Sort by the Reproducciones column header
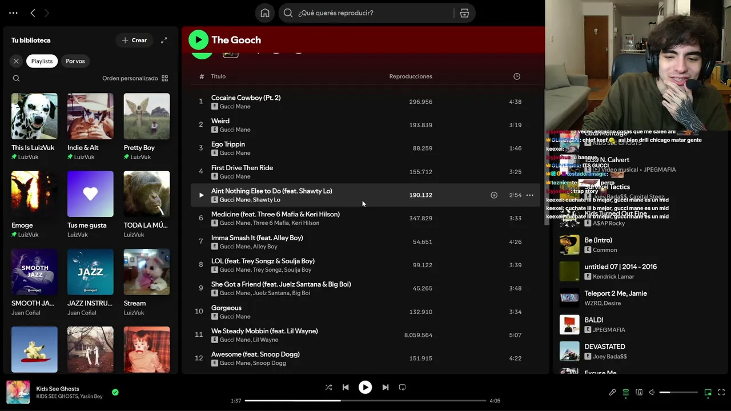Viewport: 731px width, 411px height. 411,76
